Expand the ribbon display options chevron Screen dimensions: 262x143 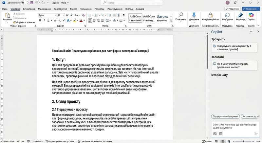[x=259, y=26]
